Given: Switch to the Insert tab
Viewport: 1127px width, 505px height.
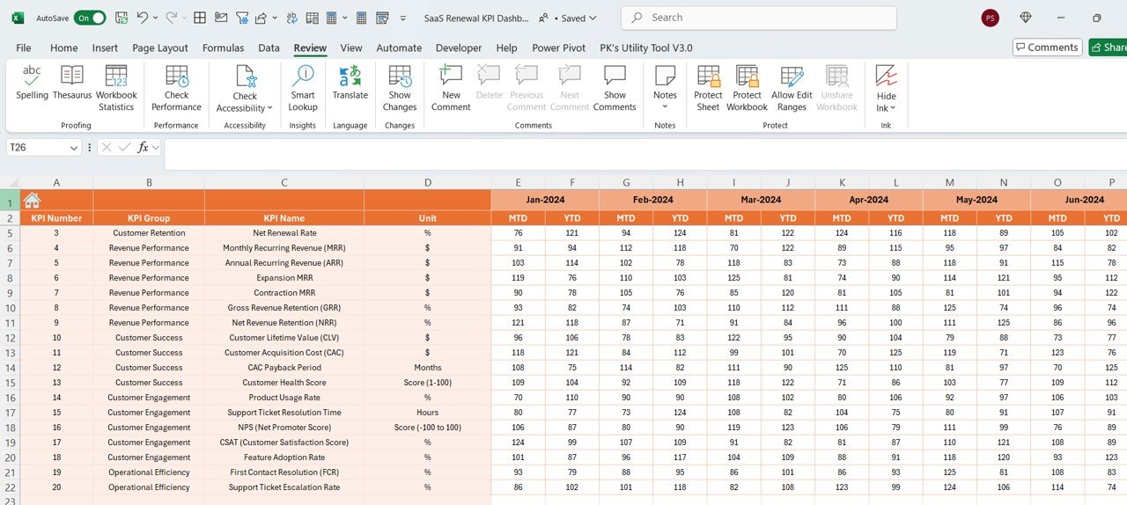Looking at the screenshot, I should coord(105,48).
